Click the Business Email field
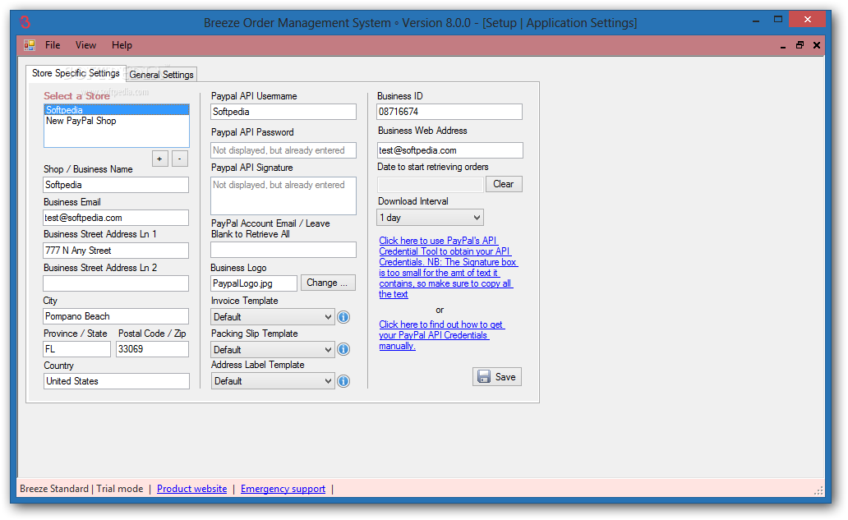This screenshot has width=848, height=520. (x=116, y=218)
